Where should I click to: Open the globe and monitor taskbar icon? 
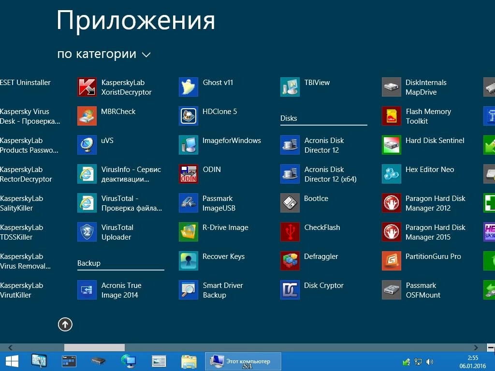(128, 361)
